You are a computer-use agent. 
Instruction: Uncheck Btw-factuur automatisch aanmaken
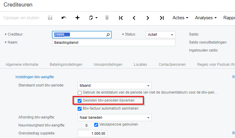pyautogui.click(x=80, y=108)
